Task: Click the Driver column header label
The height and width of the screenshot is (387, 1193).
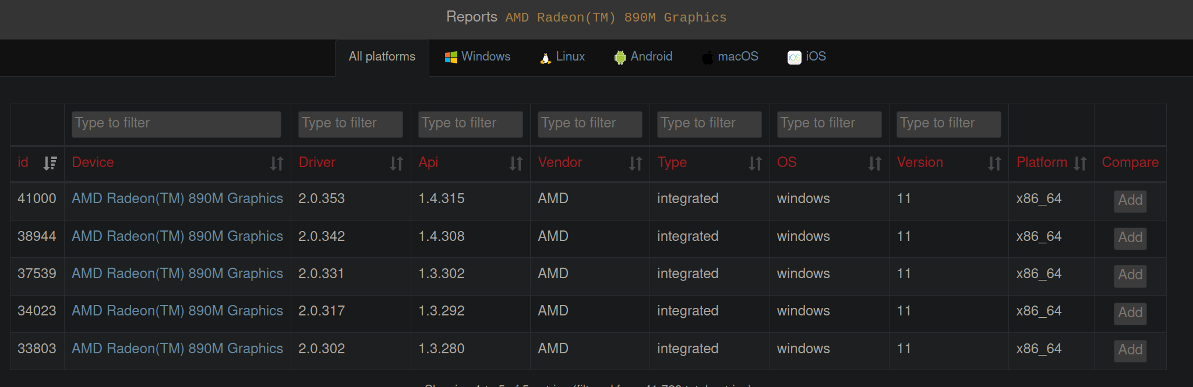Action: (317, 162)
